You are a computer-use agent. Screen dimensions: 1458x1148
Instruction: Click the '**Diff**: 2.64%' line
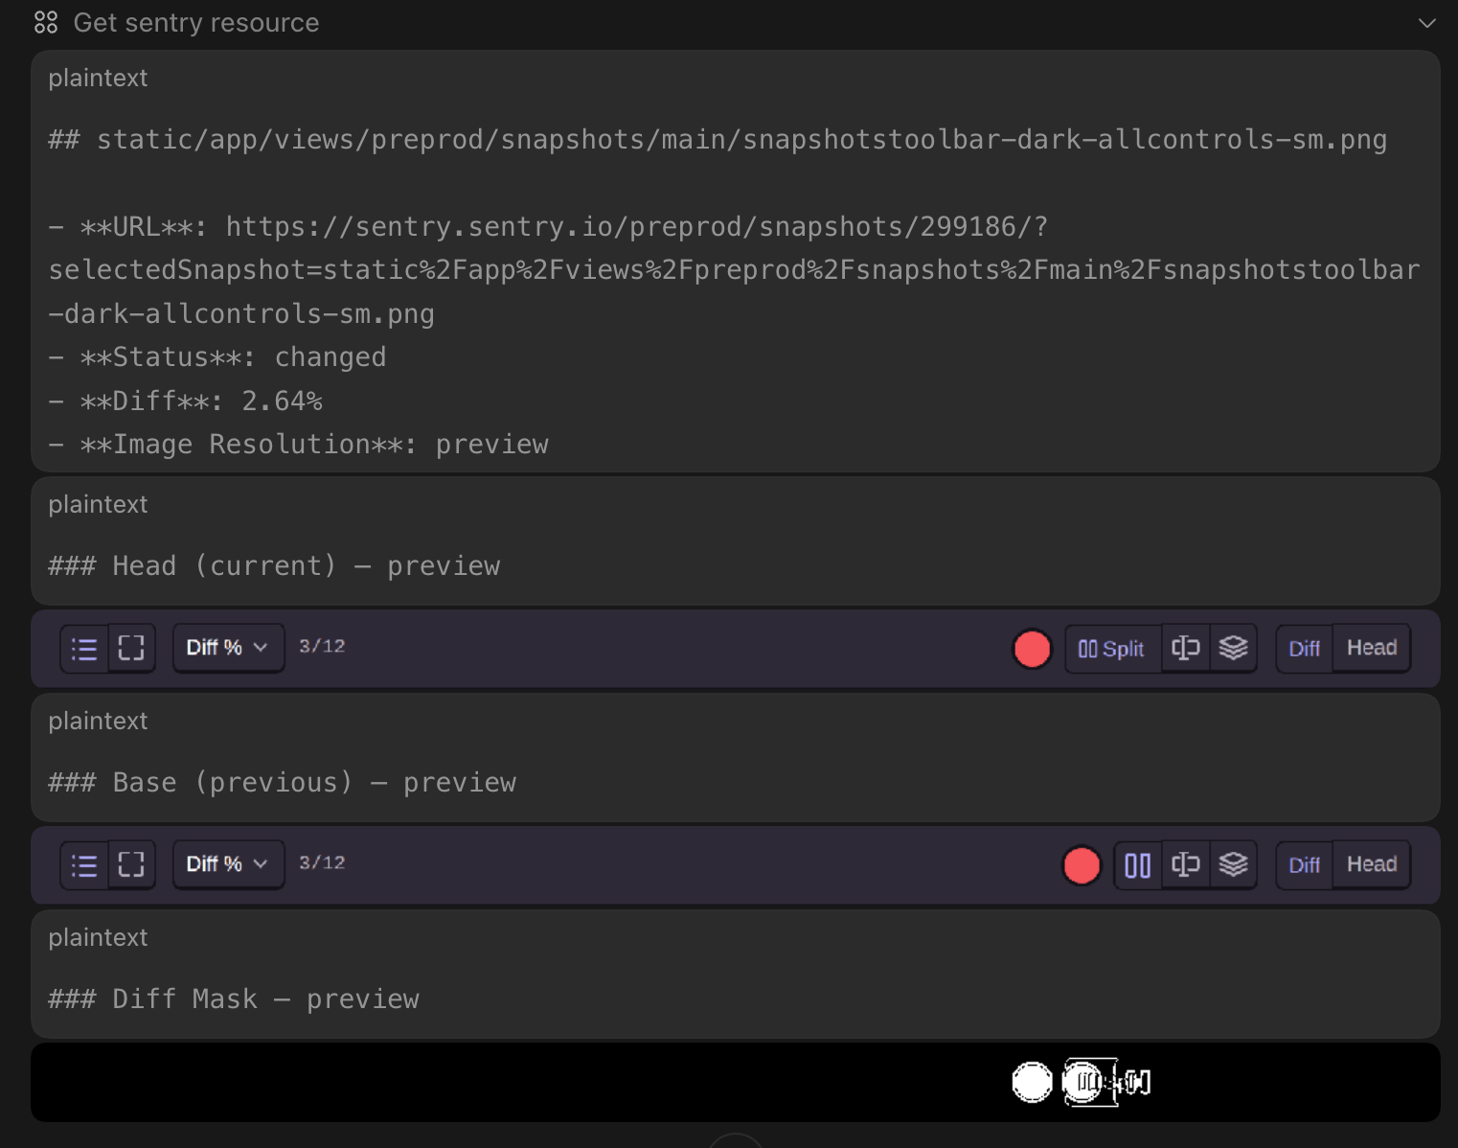(x=186, y=401)
